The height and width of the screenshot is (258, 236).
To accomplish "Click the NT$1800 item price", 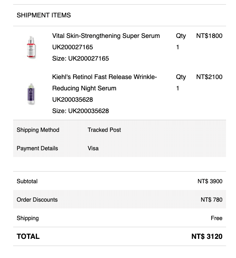I will tap(209, 36).
